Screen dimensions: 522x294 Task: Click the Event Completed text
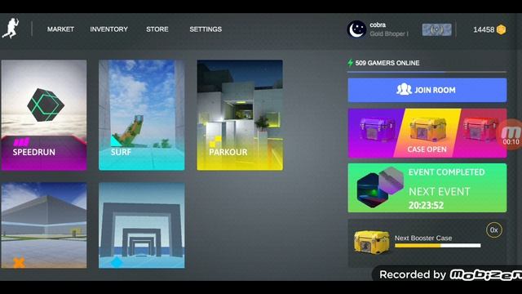(446, 172)
